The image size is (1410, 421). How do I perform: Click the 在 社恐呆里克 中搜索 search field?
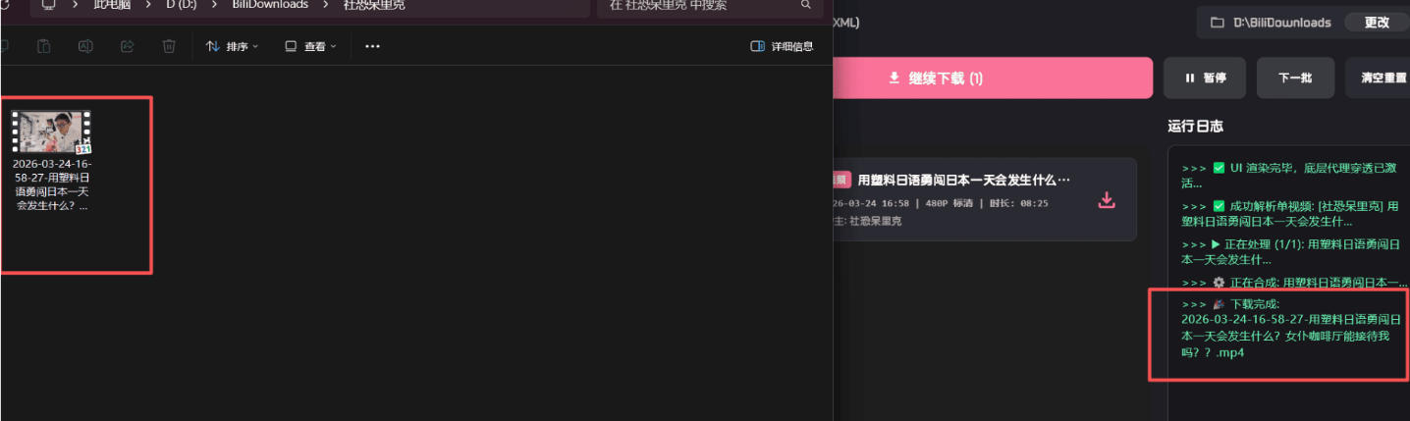pyautogui.click(x=697, y=5)
